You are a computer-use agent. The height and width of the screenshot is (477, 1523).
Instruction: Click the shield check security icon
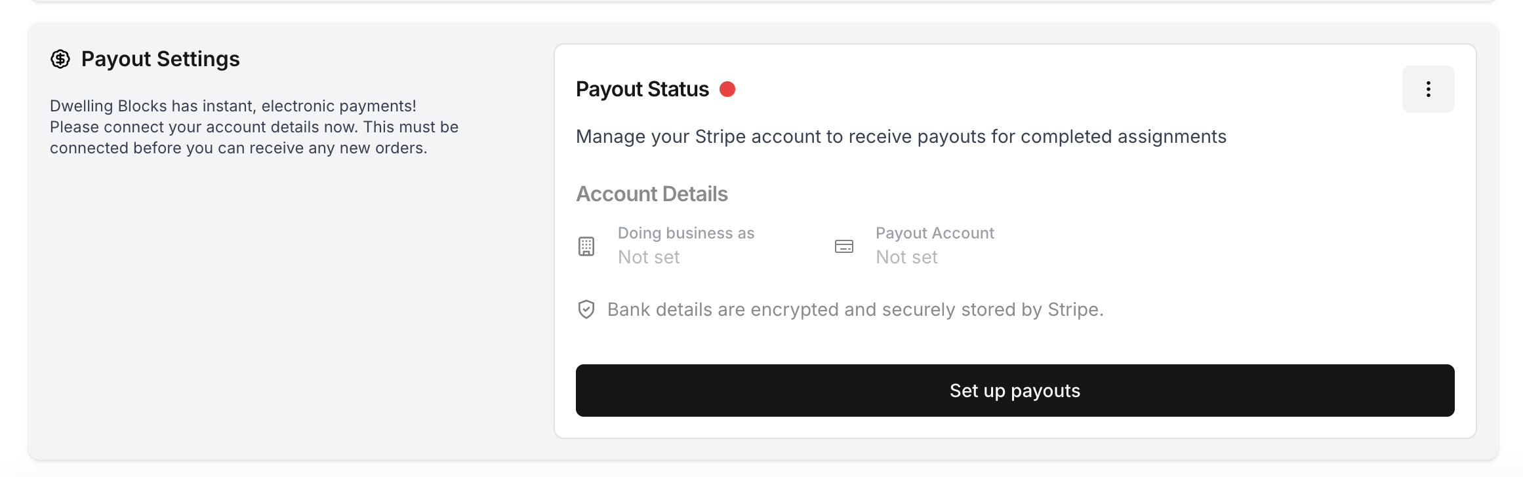point(586,309)
